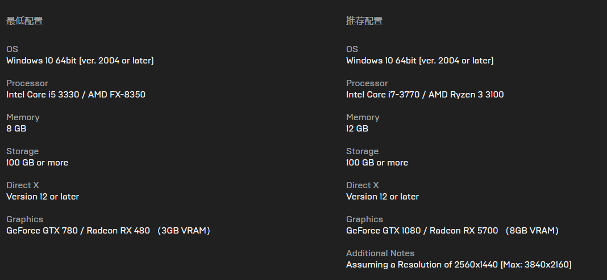
Task: Click the Processor label under 最低配置
Action: [27, 83]
